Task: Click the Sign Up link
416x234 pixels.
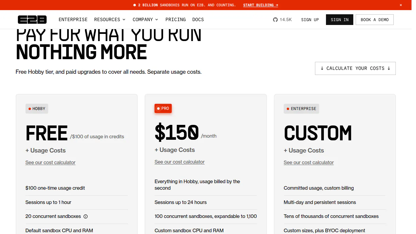Action: (x=310, y=20)
